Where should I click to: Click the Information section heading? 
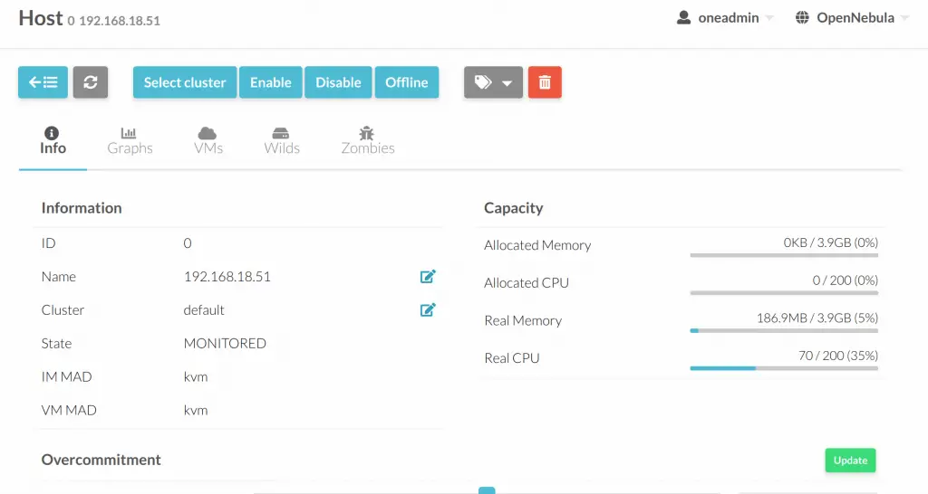click(82, 208)
